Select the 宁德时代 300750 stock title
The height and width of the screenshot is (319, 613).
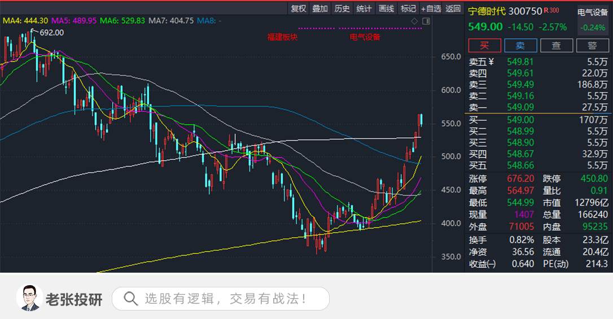click(505, 11)
